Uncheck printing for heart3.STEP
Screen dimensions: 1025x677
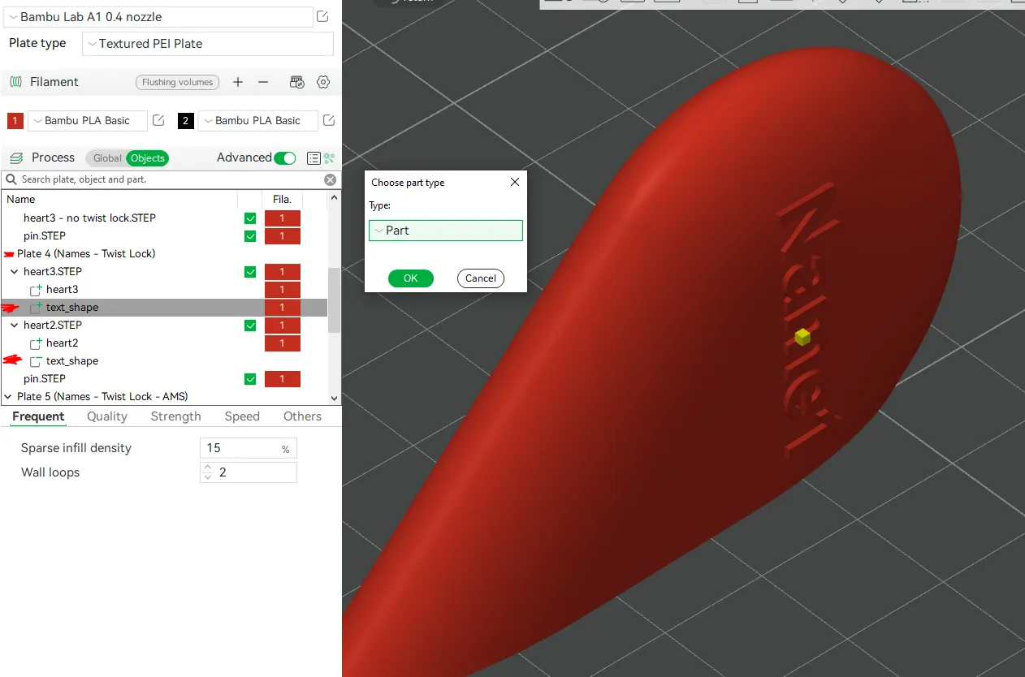[249, 271]
